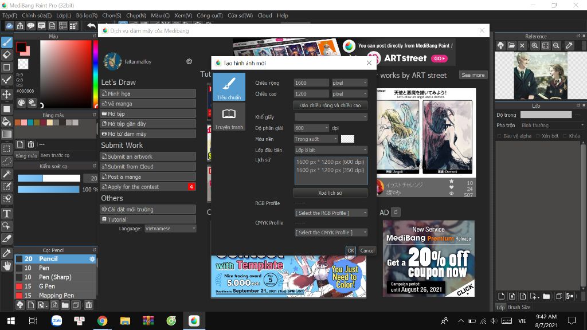Select the Hand tool
Viewport: 587px width, 330px height.
7,266
